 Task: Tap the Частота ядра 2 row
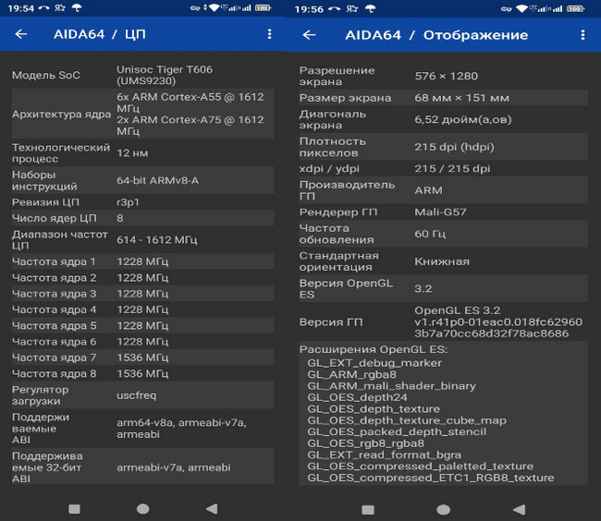tap(143, 277)
